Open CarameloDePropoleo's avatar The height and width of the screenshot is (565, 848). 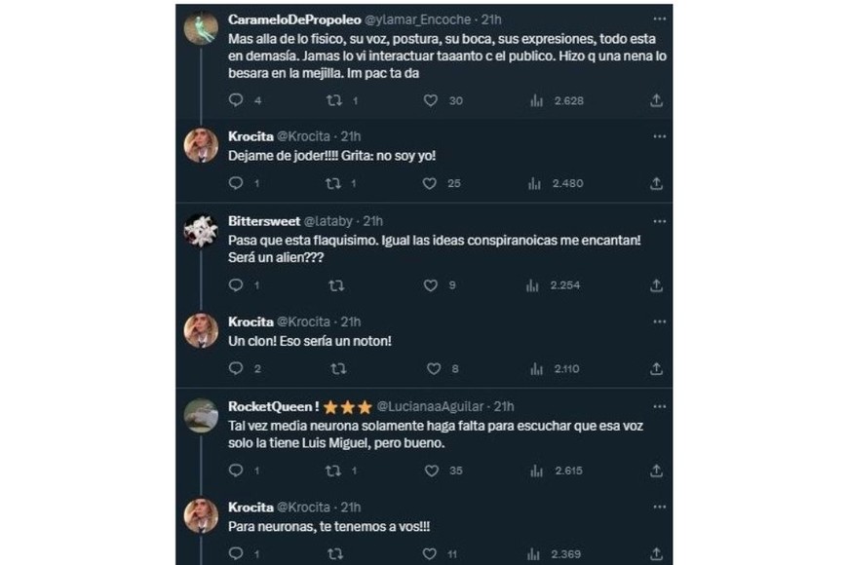(x=201, y=29)
